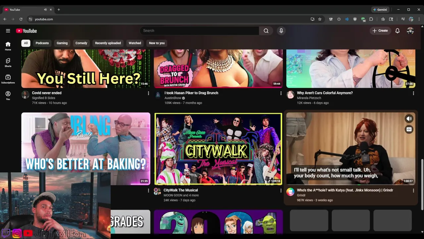Open Shorts from the sidebar
Image resolution: width=424 pixels, height=239 pixels.
(8, 62)
